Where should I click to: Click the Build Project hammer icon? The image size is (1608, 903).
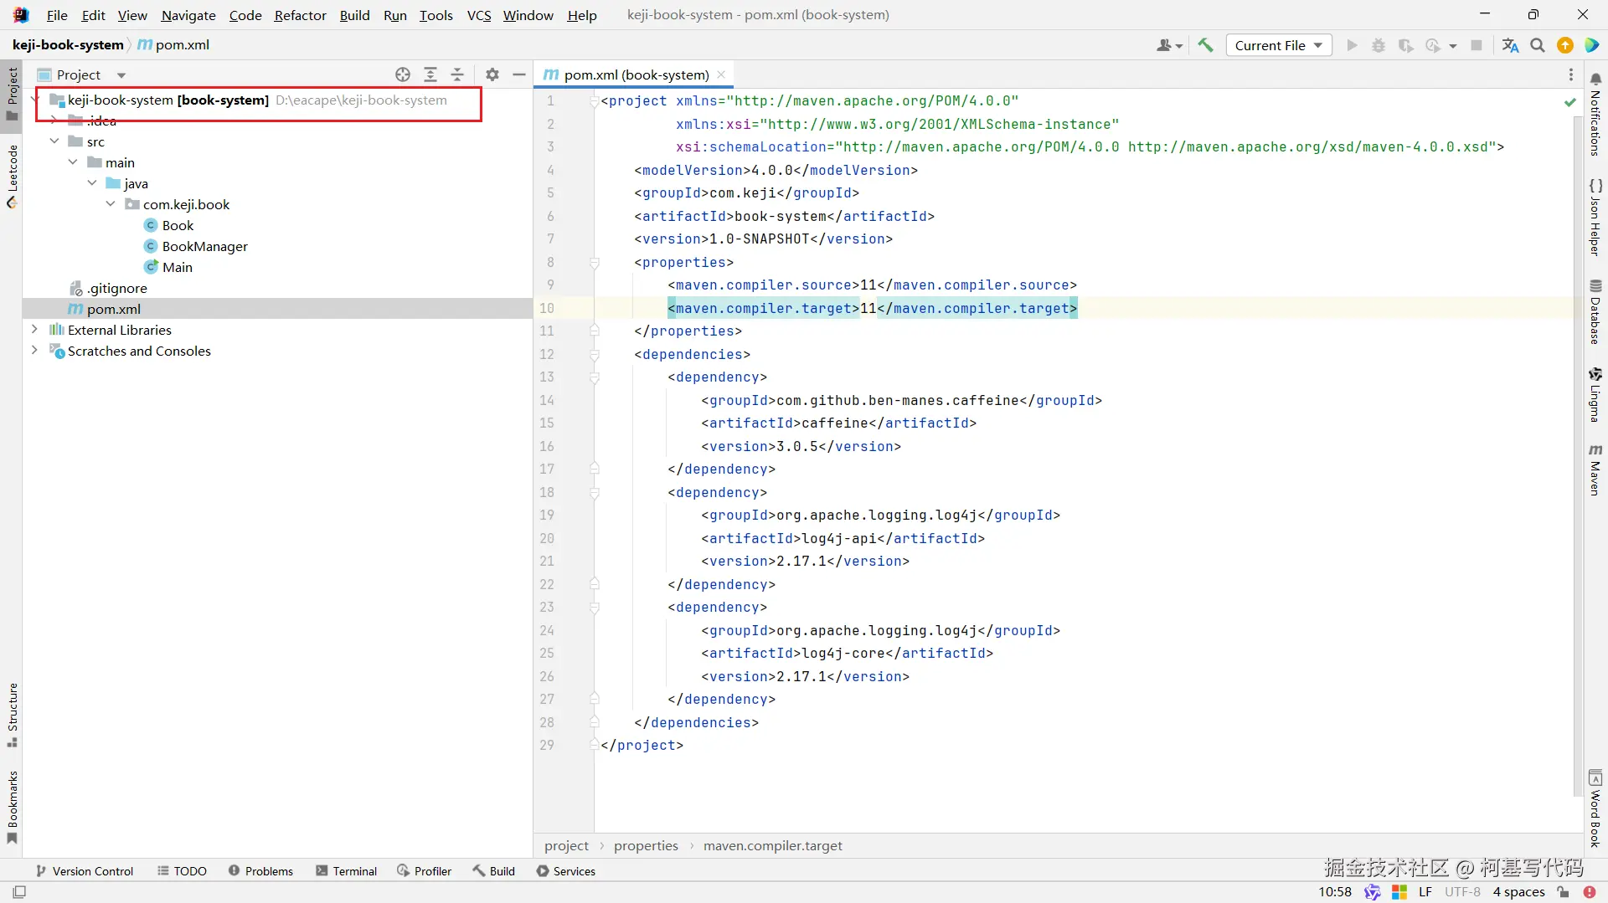click(1205, 45)
